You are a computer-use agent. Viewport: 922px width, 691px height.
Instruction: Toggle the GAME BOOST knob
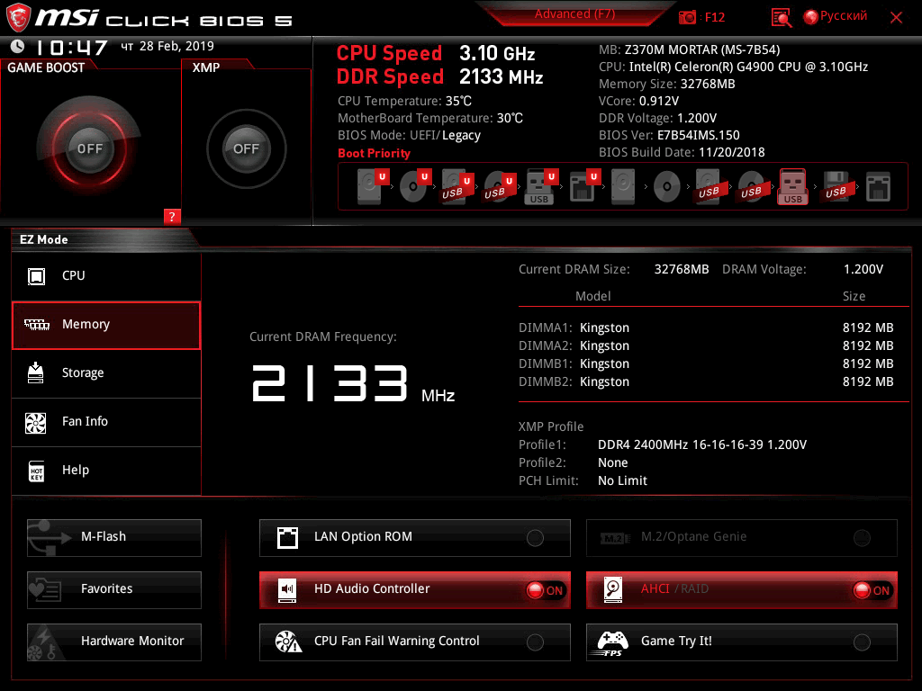[x=89, y=148]
